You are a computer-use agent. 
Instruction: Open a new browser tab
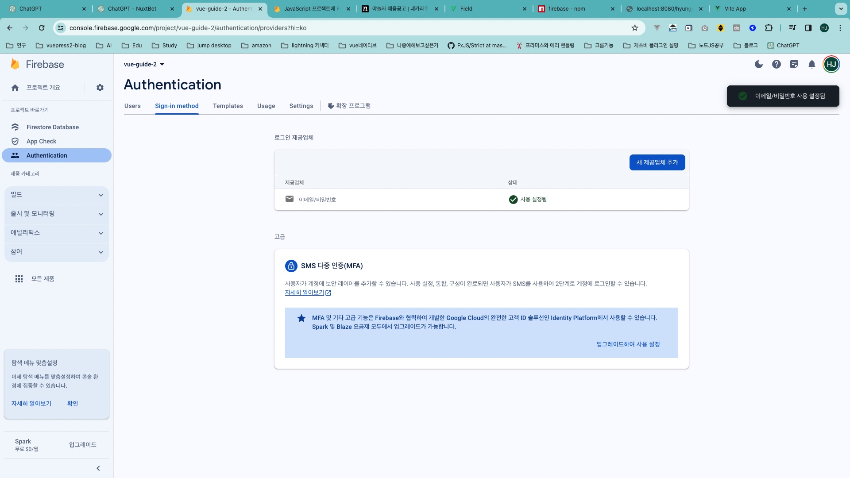click(x=805, y=8)
